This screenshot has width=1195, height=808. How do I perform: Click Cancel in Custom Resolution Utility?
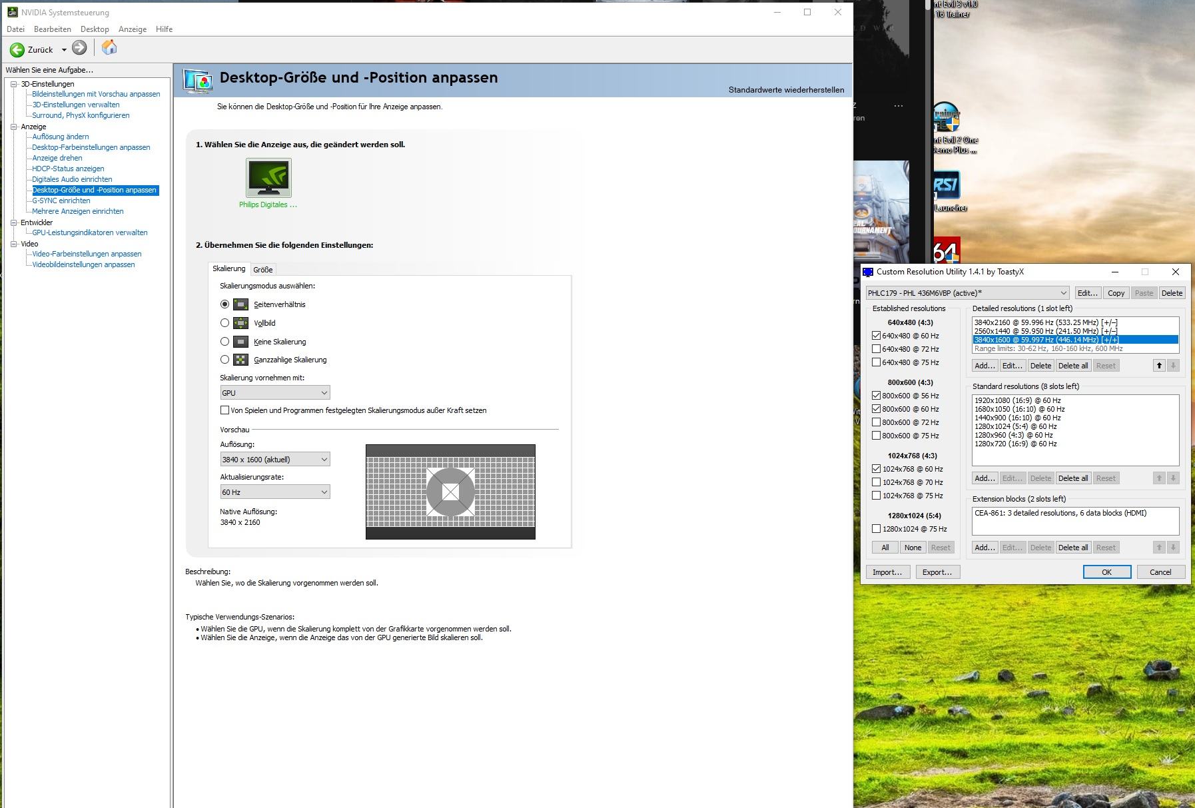click(x=1160, y=572)
